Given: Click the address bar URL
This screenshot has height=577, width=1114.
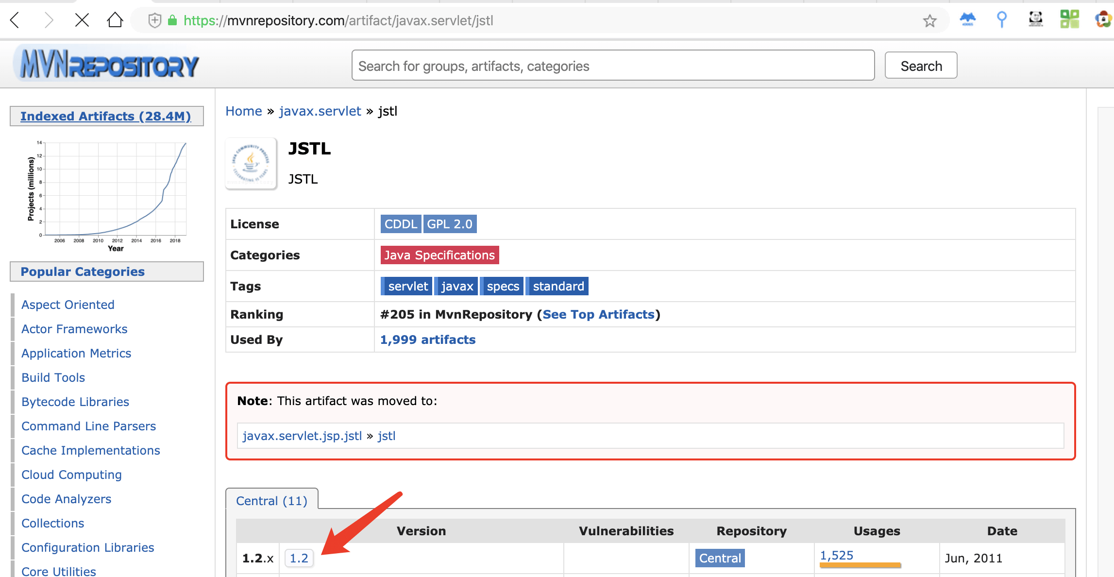Looking at the screenshot, I should [338, 20].
